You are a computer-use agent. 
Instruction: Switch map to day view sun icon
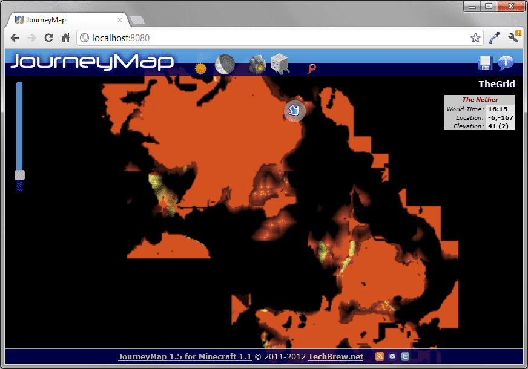(201, 68)
